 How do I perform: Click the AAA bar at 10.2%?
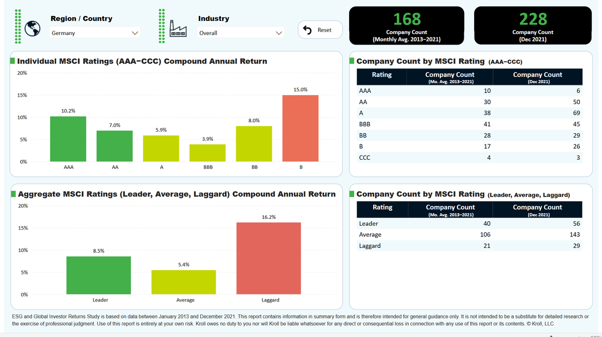coord(68,139)
